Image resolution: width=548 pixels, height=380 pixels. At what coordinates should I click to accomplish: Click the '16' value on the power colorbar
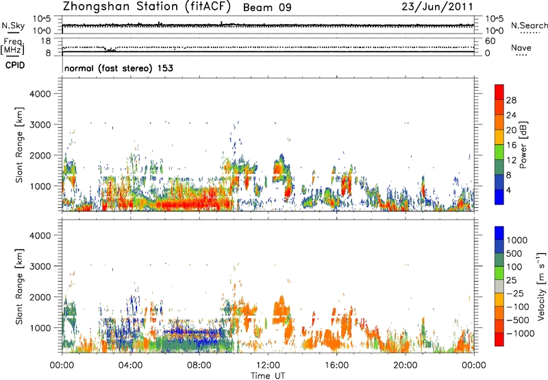[x=511, y=145]
